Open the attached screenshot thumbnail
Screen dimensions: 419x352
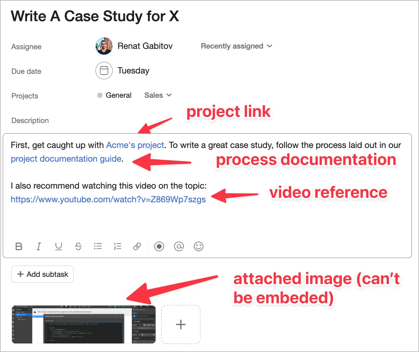pyautogui.click(x=83, y=324)
